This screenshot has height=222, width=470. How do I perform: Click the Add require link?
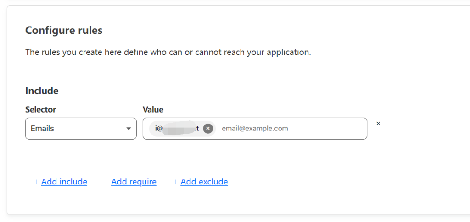click(134, 182)
